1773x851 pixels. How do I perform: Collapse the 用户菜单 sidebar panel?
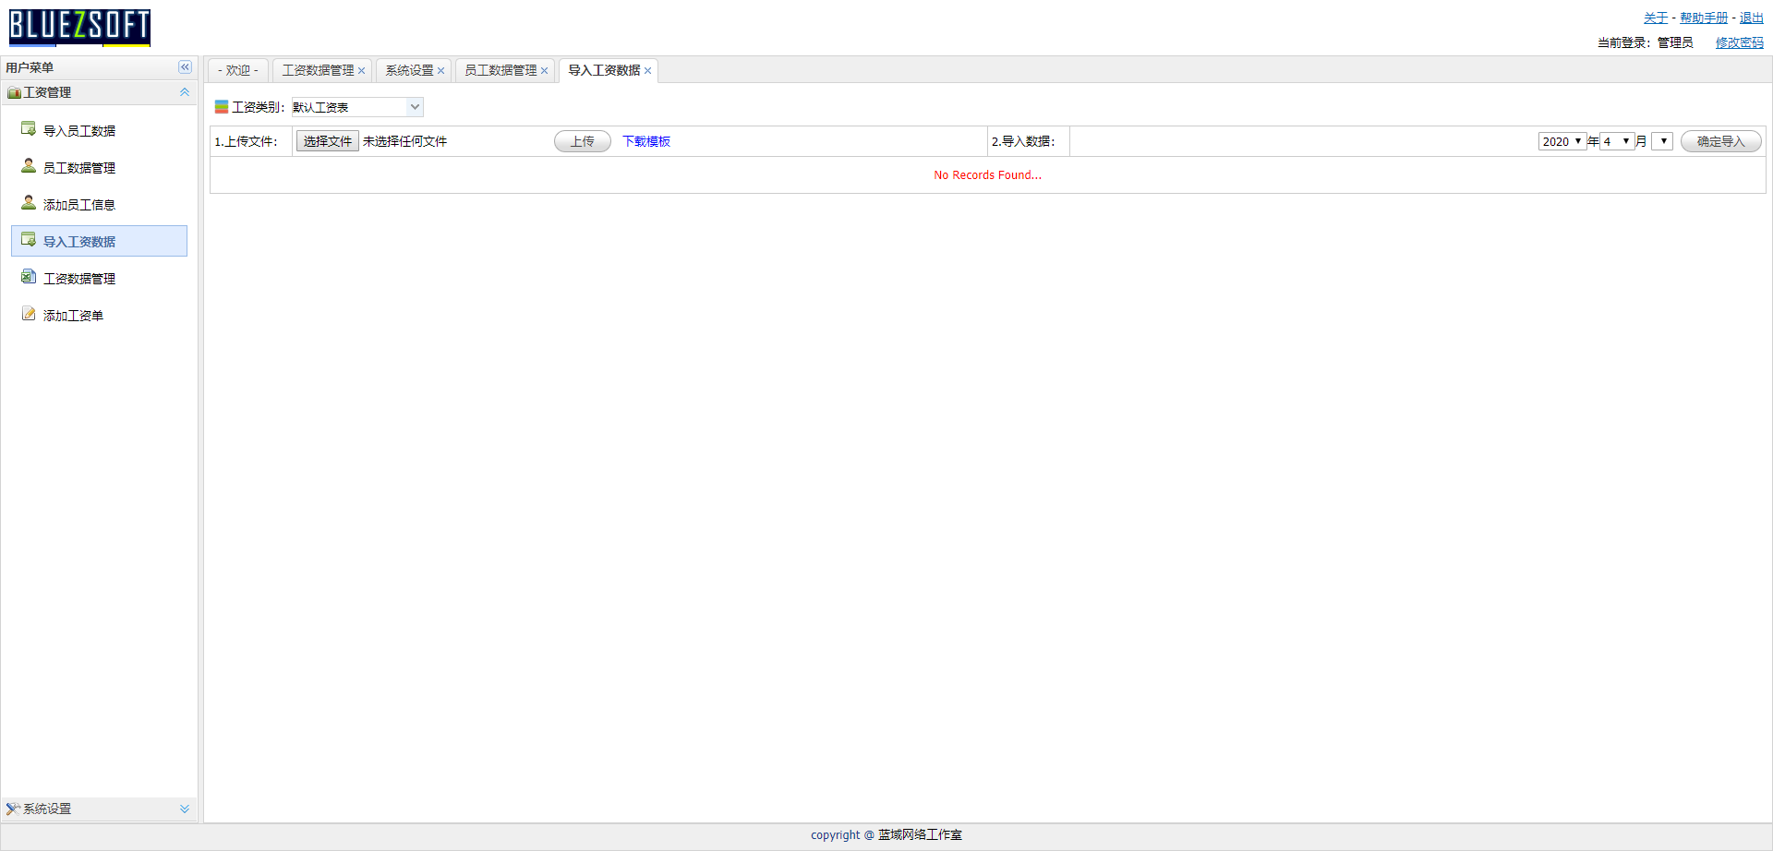(x=185, y=67)
